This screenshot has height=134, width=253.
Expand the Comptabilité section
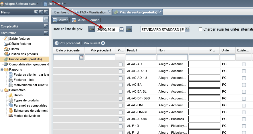tap(46, 26)
